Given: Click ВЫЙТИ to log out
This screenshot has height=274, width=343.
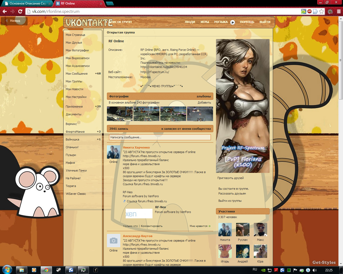Looking at the screenshot, I should click(265, 22).
